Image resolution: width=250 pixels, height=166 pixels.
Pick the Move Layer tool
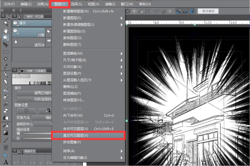tap(6, 45)
